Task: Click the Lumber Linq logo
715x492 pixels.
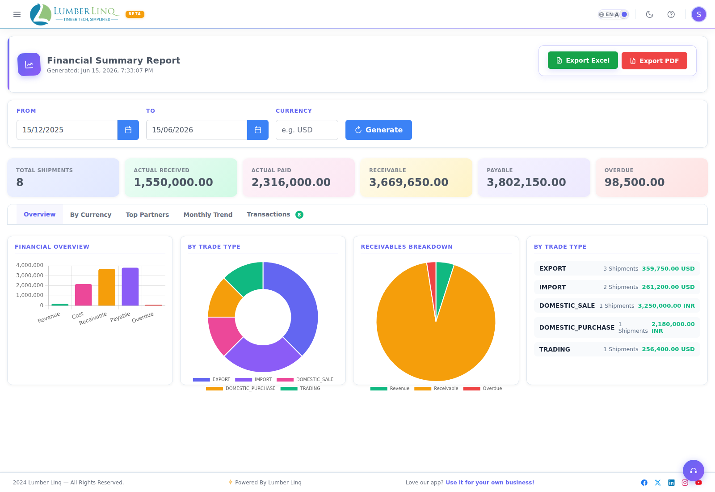Action: (74, 14)
